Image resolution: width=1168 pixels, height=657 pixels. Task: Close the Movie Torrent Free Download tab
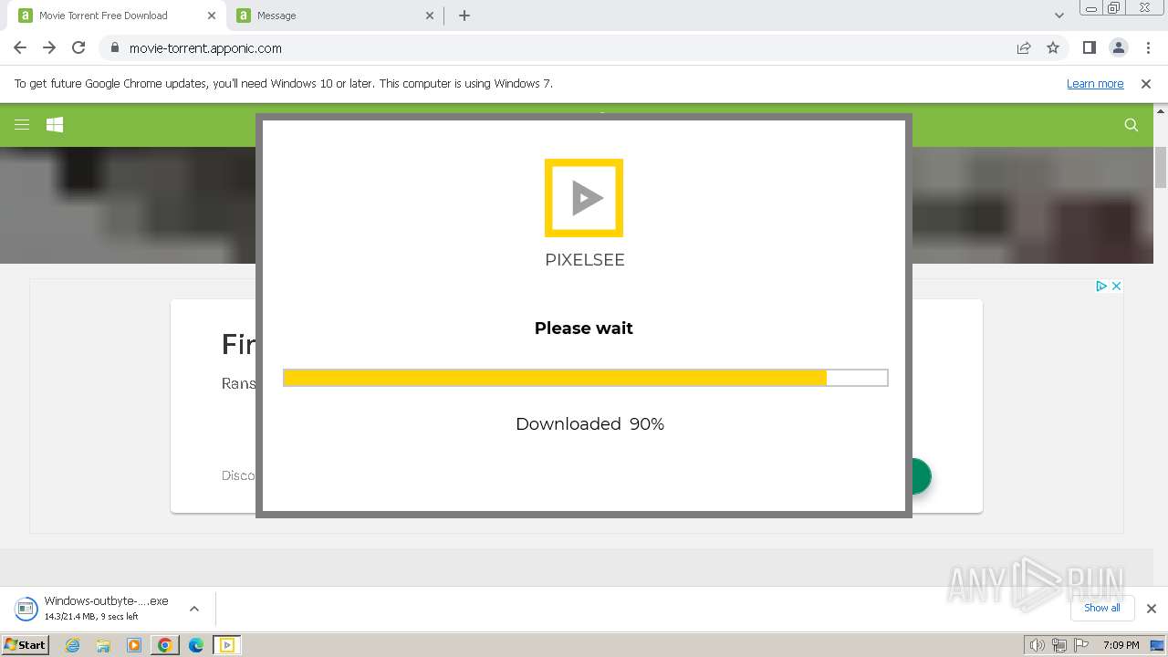coord(212,16)
